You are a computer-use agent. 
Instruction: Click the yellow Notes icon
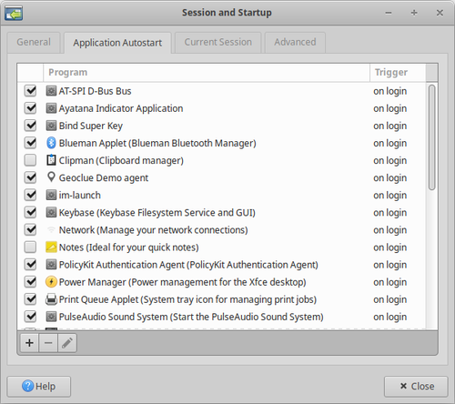tap(51, 247)
